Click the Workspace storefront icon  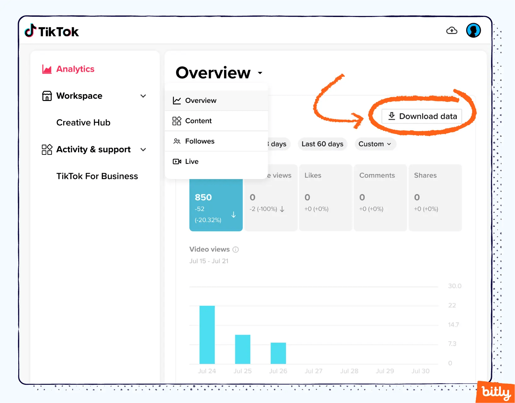47,96
